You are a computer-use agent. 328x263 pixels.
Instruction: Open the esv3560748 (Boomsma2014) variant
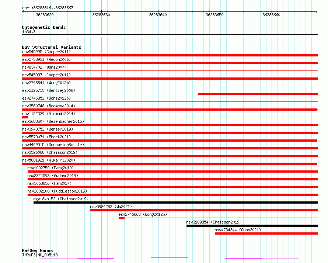49,106
